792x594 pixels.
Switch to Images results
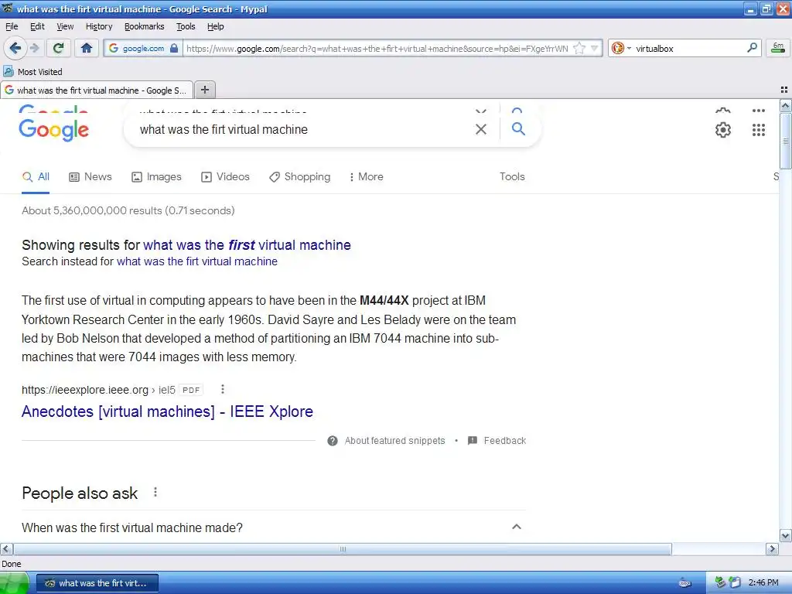[x=156, y=177]
